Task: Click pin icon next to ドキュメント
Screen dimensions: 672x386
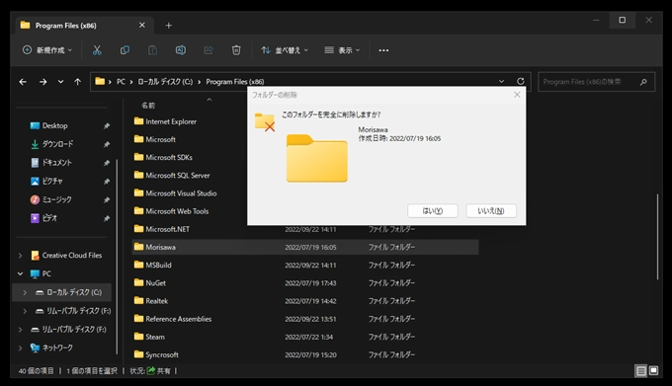Action: (107, 163)
